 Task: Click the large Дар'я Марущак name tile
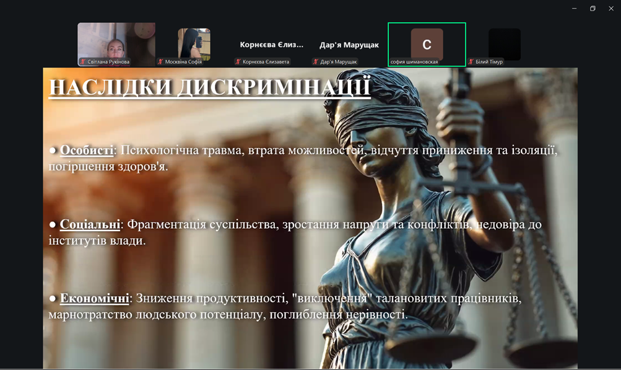(349, 45)
